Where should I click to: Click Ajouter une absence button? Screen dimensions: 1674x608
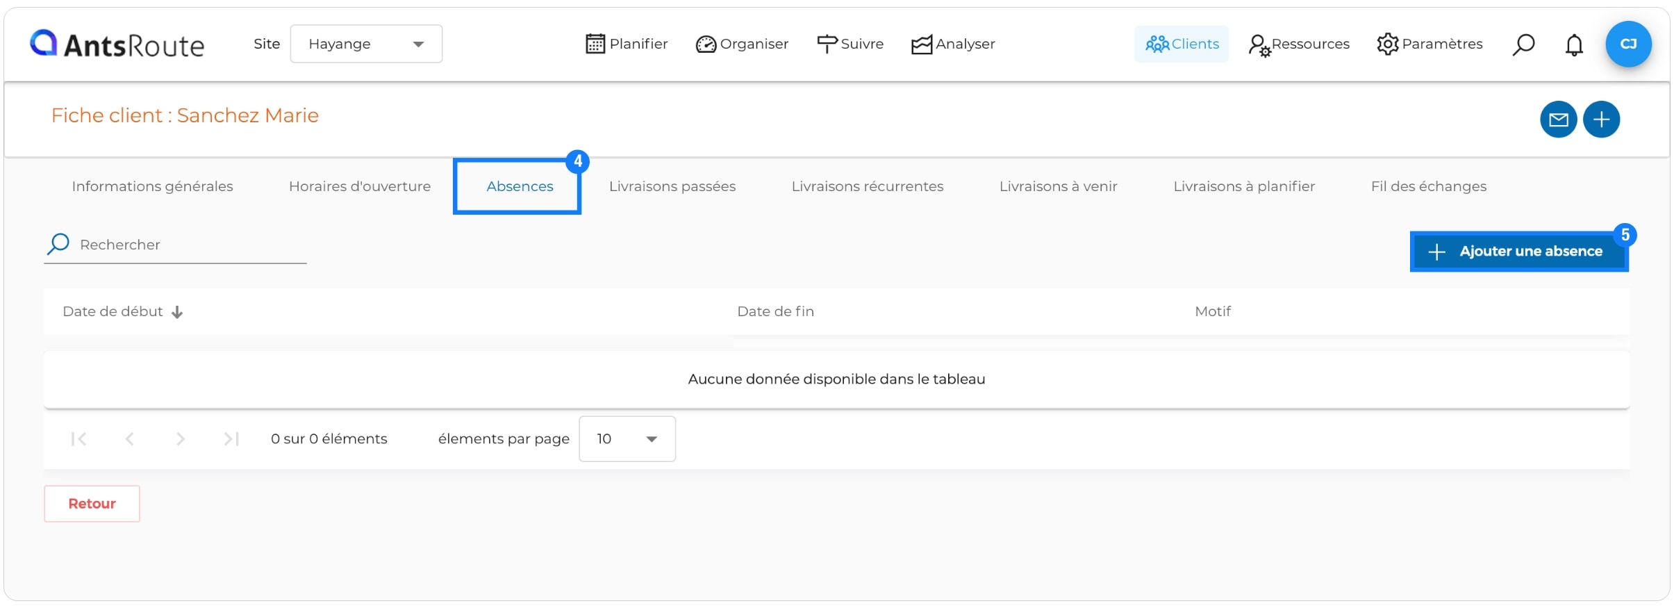(1518, 252)
